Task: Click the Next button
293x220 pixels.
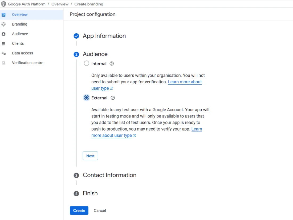Action: pyautogui.click(x=90, y=156)
